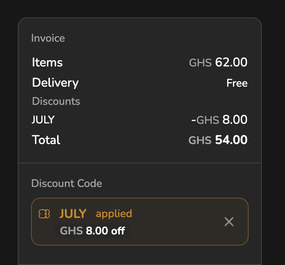Remove the applied JULY discount code
This screenshot has height=265, width=285.
(229, 222)
